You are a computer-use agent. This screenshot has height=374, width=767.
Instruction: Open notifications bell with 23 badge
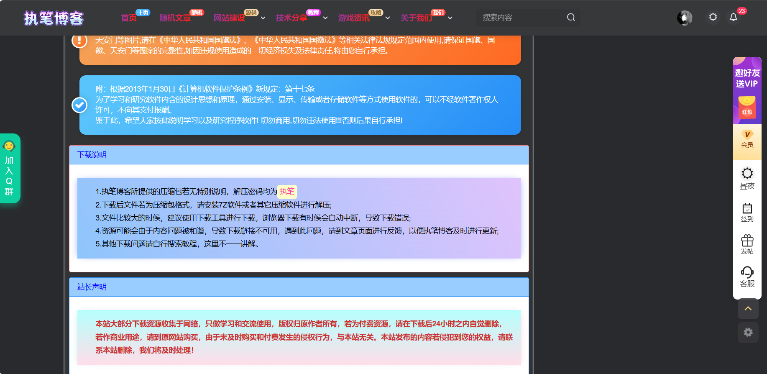click(733, 17)
